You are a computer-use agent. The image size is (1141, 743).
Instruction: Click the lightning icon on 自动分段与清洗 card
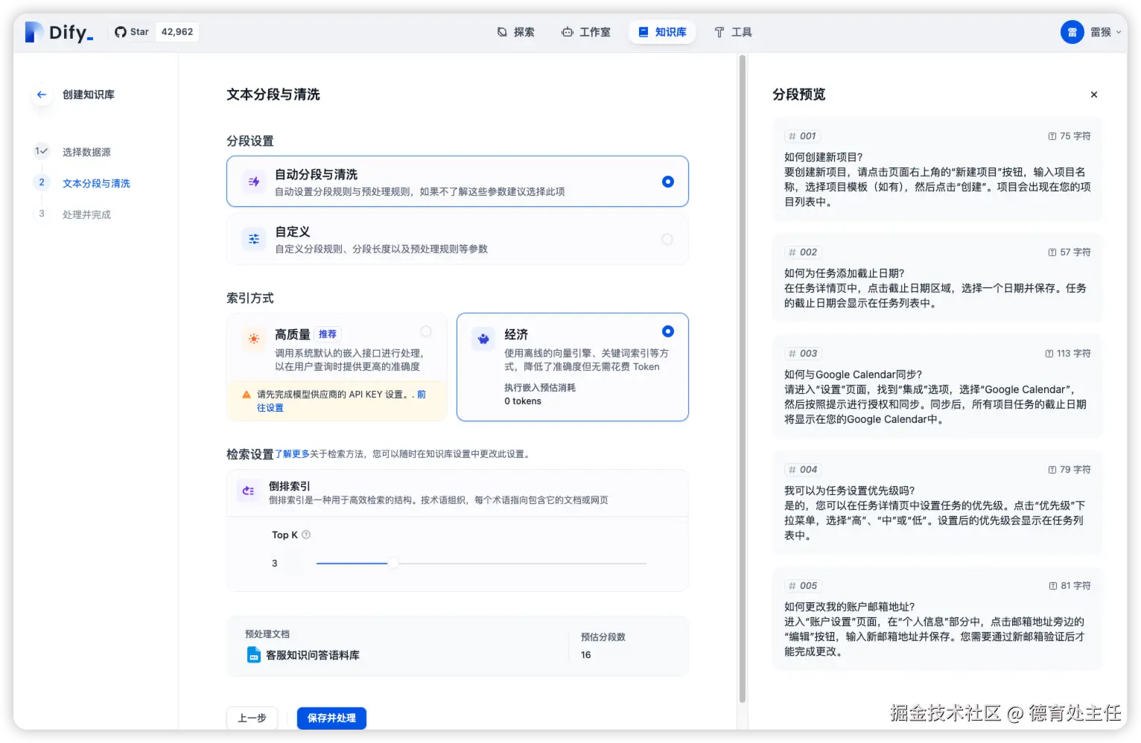(x=253, y=181)
